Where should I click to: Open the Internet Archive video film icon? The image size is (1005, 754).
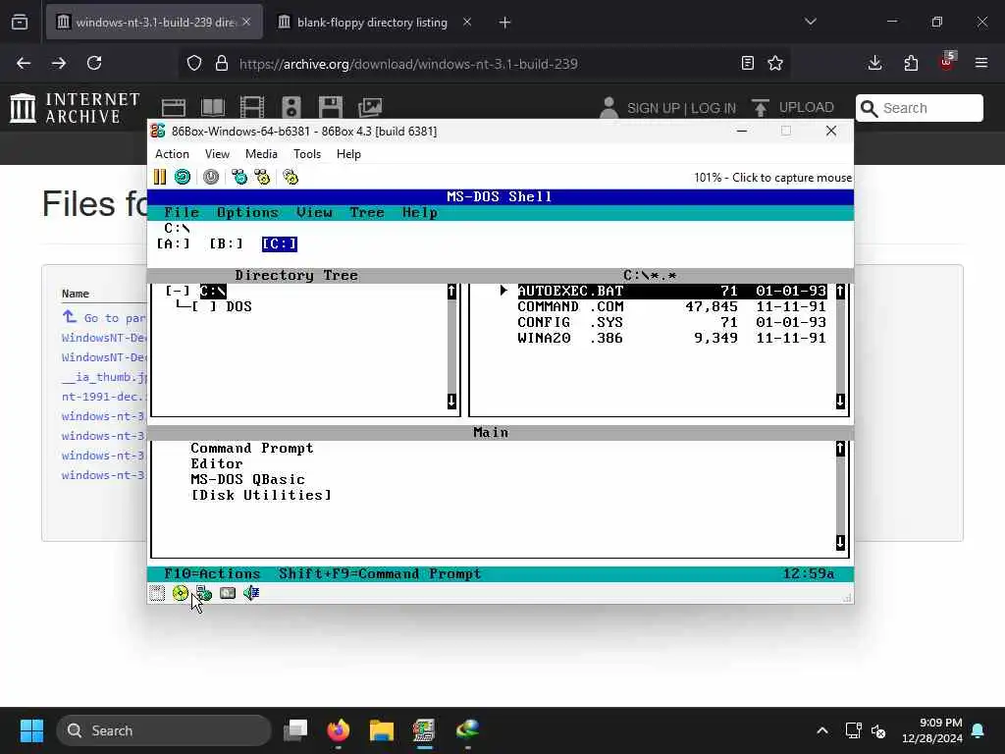pyautogui.click(x=252, y=108)
